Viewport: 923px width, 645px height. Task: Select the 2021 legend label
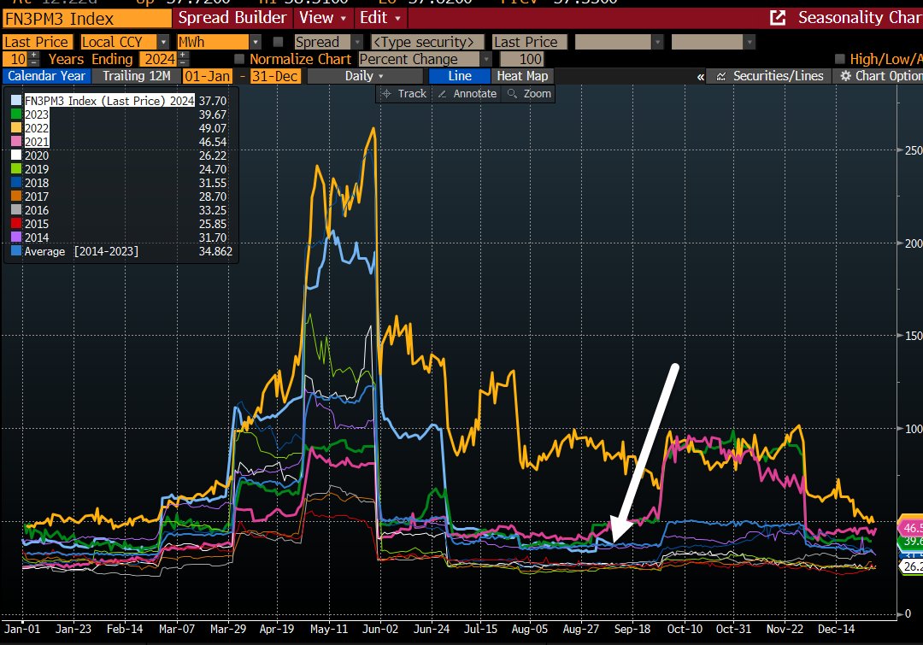click(x=37, y=141)
